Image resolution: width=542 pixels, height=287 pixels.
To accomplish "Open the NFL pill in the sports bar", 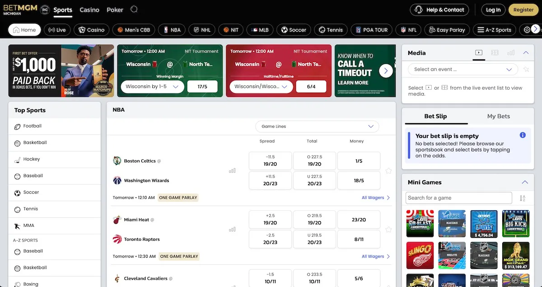I will pos(408,30).
